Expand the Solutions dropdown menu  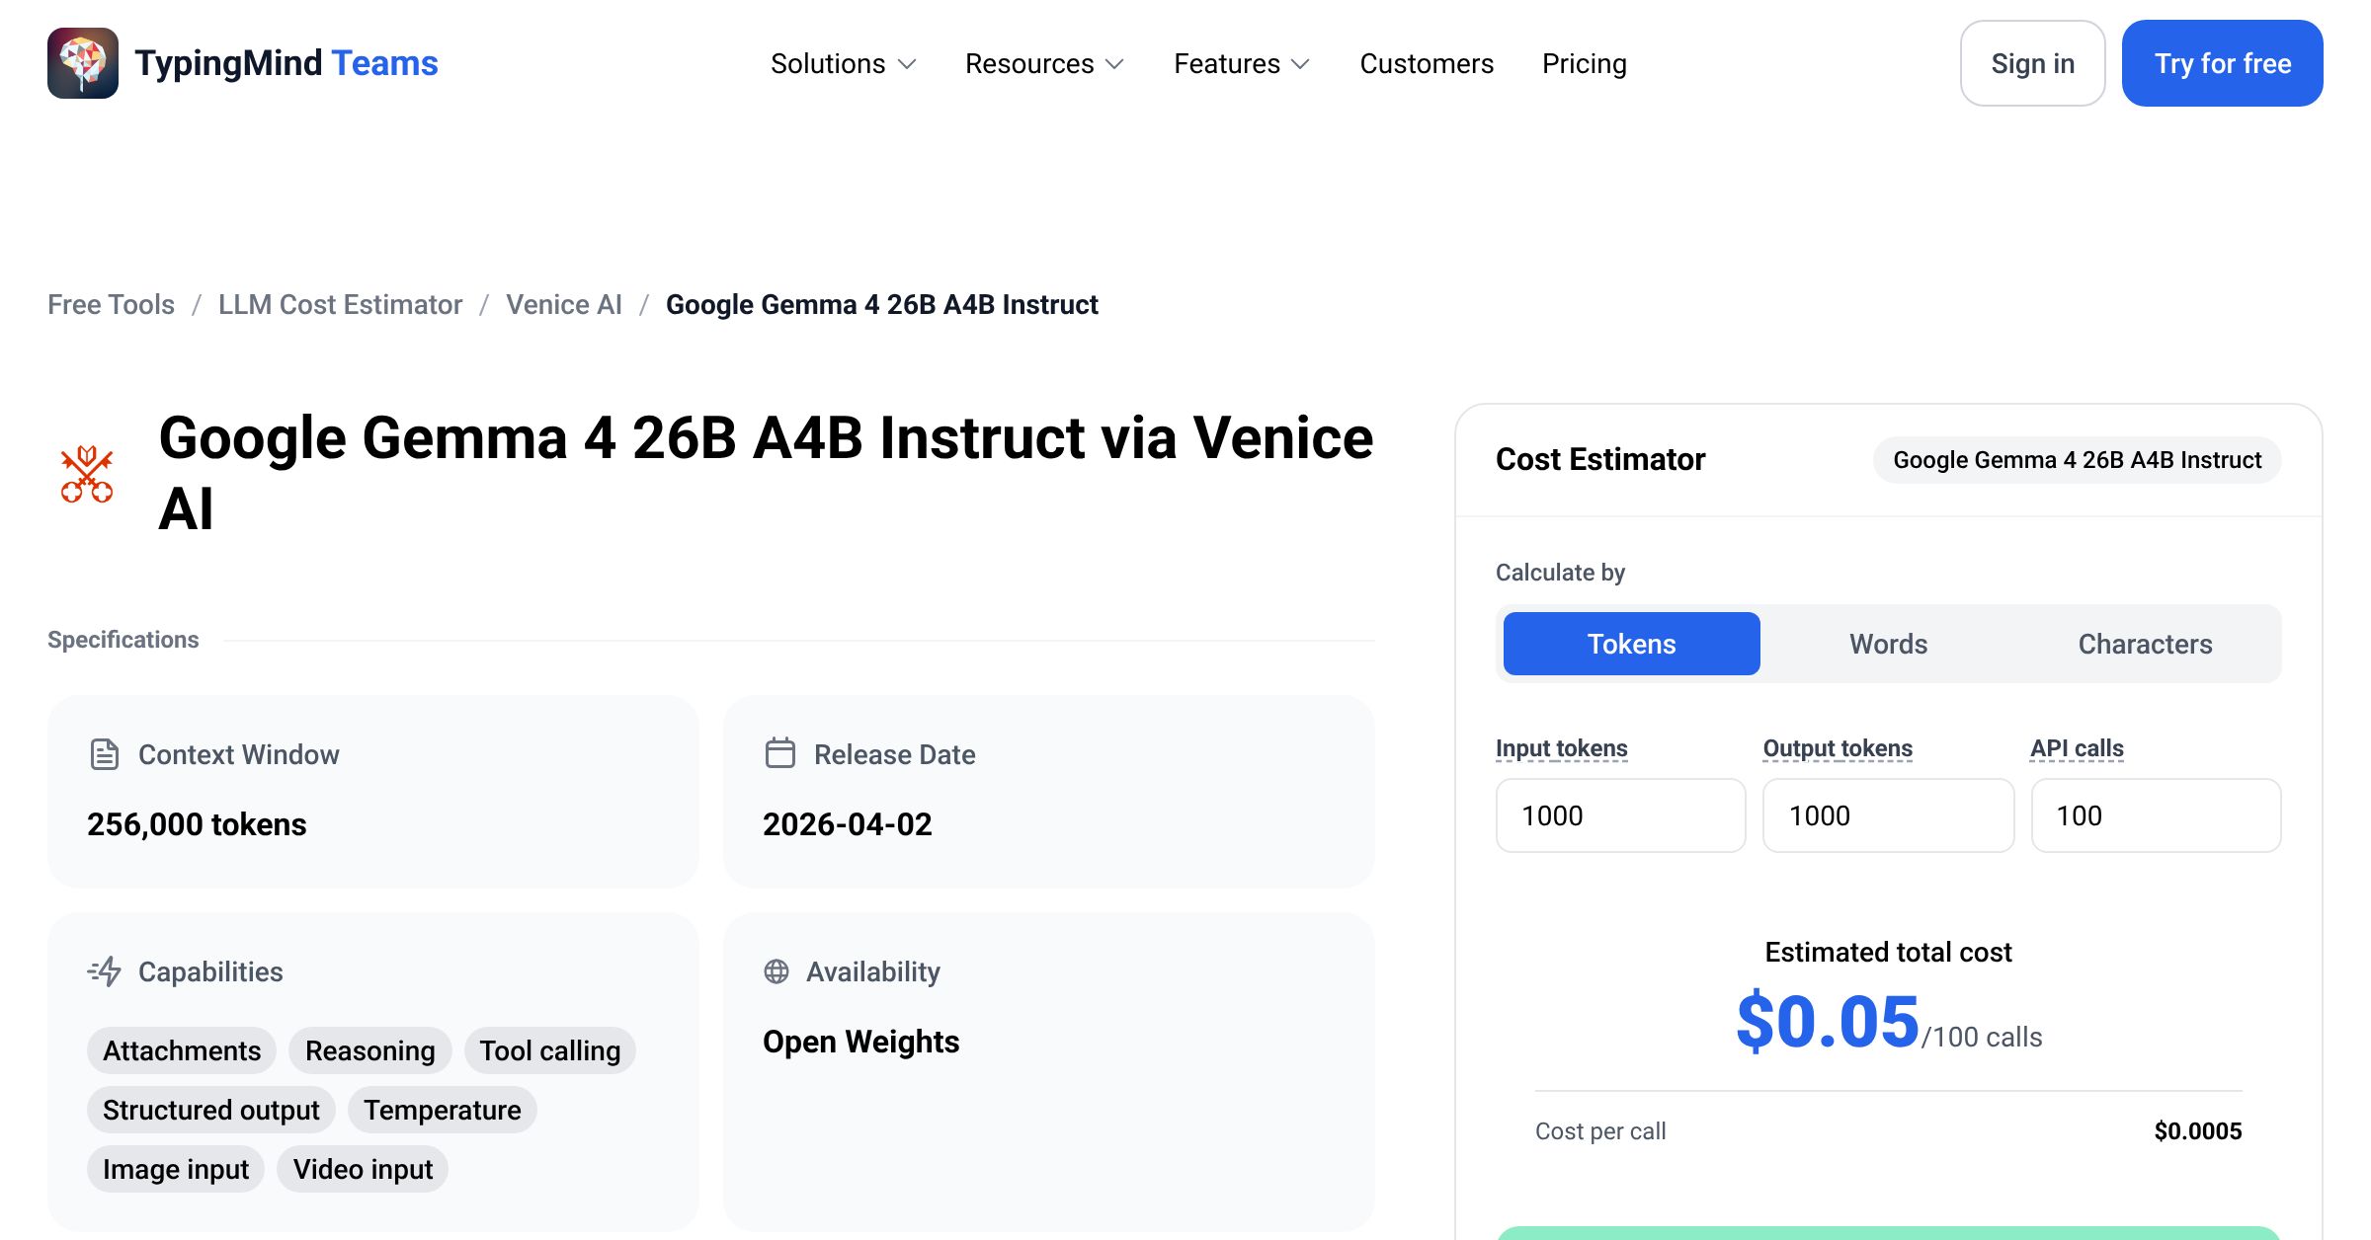pyautogui.click(x=844, y=63)
